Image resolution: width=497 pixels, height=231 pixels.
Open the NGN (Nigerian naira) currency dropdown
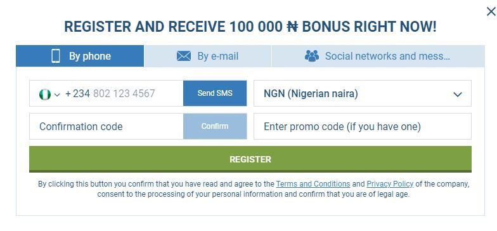(x=363, y=93)
